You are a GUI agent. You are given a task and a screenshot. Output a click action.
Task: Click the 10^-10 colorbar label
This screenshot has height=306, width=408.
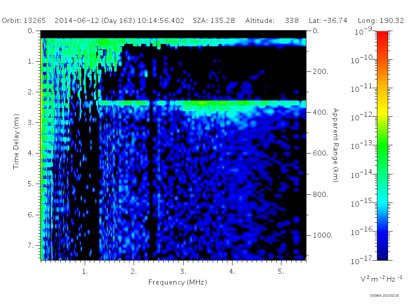click(363, 59)
